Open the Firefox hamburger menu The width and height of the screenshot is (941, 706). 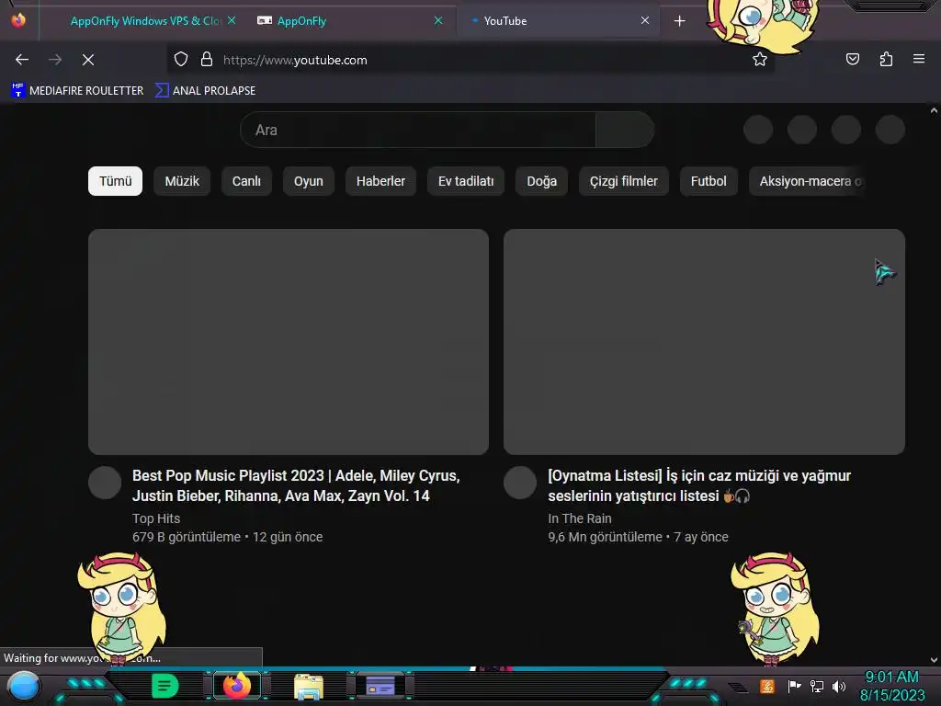[x=919, y=60]
